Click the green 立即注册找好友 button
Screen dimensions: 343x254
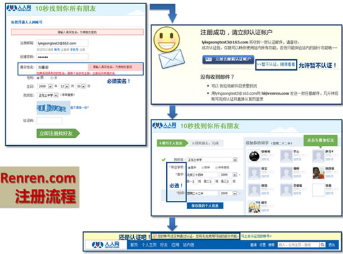tap(58, 133)
